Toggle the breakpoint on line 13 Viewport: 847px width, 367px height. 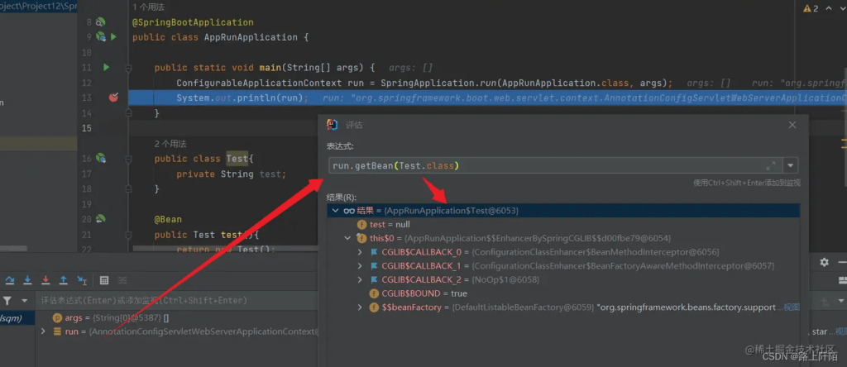pyautogui.click(x=113, y=98)
